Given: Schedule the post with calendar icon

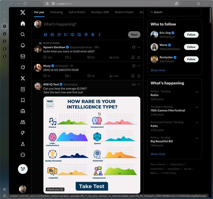Looking at the screenshot, I should click(x=79, y=35).
